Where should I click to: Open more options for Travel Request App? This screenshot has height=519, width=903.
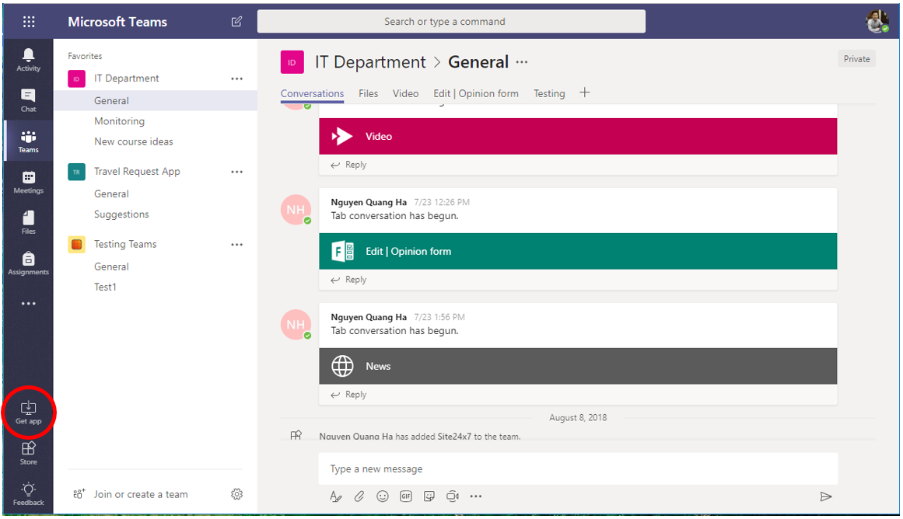[236, 171]
